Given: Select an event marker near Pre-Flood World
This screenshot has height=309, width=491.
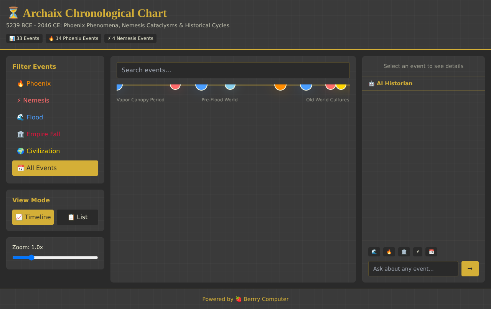Looking at the screenshot, I should pyautogui.click(x=201, y=86).
